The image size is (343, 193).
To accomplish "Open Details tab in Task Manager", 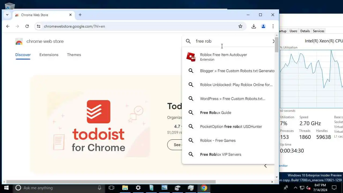I will (x=305, y=31).
